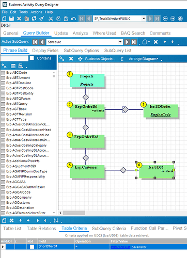Expand the Active SubQuery Schedule dropdown
The width and height of the screenshot is (187, 258).
click(x=120, y=42)
